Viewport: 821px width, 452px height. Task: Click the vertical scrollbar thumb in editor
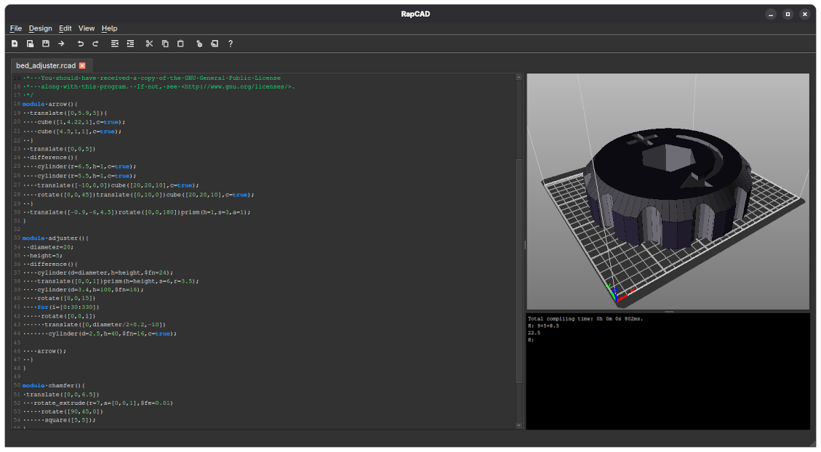[519, 271]
